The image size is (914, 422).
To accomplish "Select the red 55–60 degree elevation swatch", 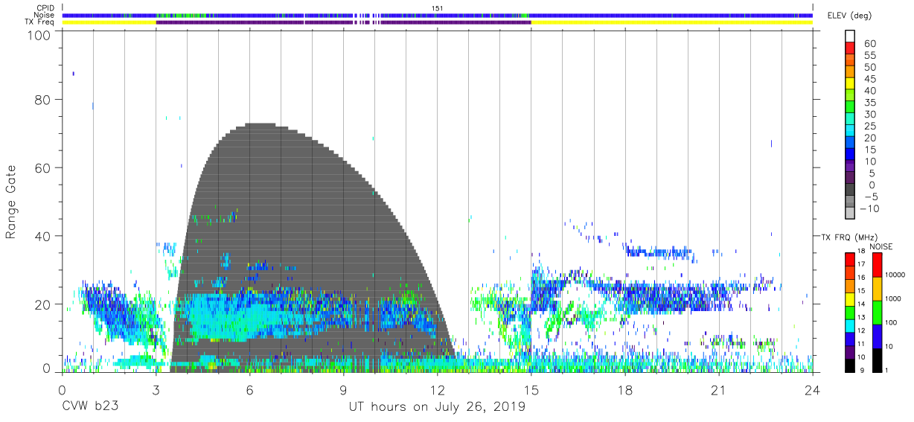I will point(850,48).
